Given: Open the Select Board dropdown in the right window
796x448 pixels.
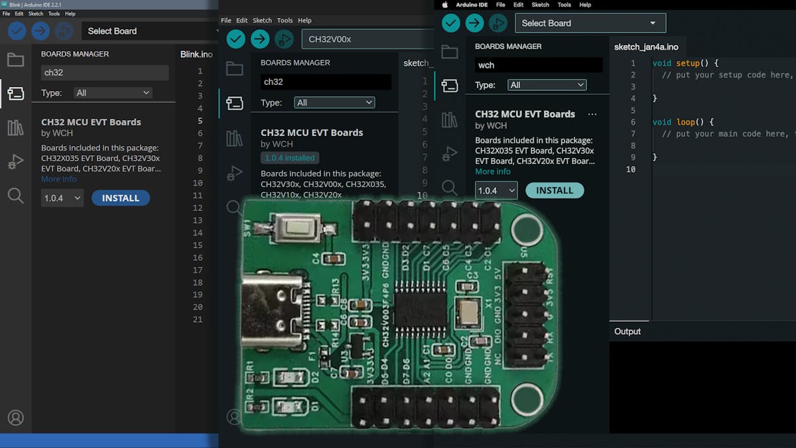Looking at the screenshot, I should point(590,23).
